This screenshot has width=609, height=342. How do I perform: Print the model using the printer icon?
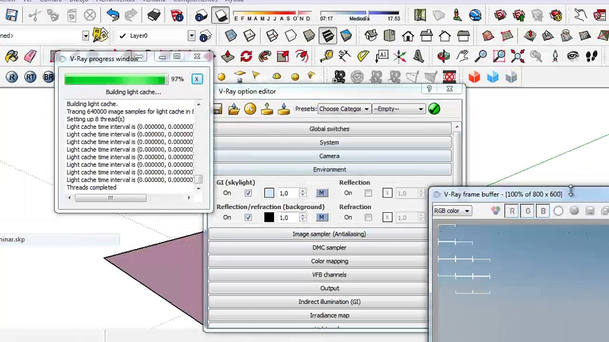click(154, 15)
